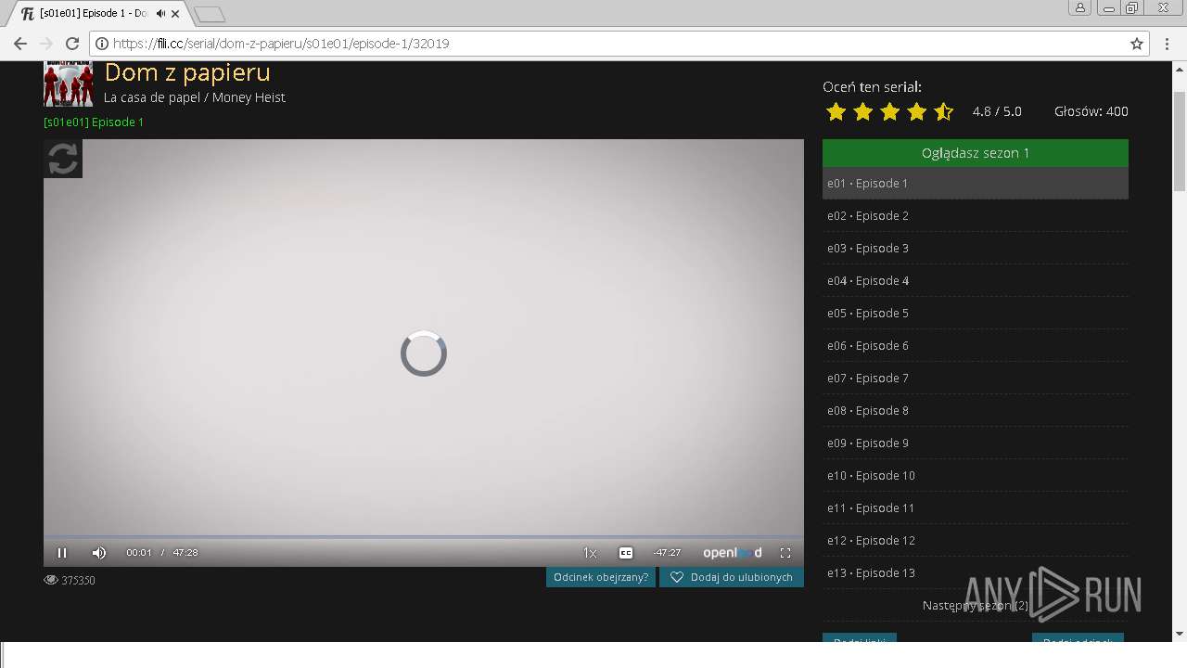Open e10 Episode 10
Screen dimensions: 1187x668
coord(976,476)
